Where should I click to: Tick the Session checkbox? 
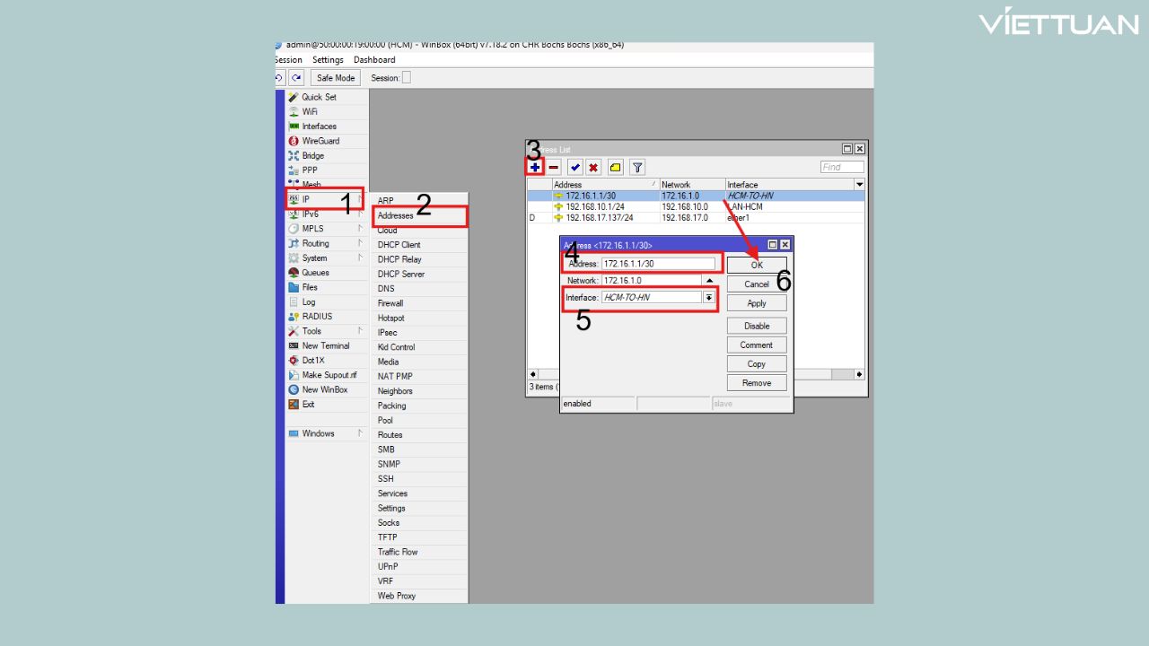coord(406,78)
